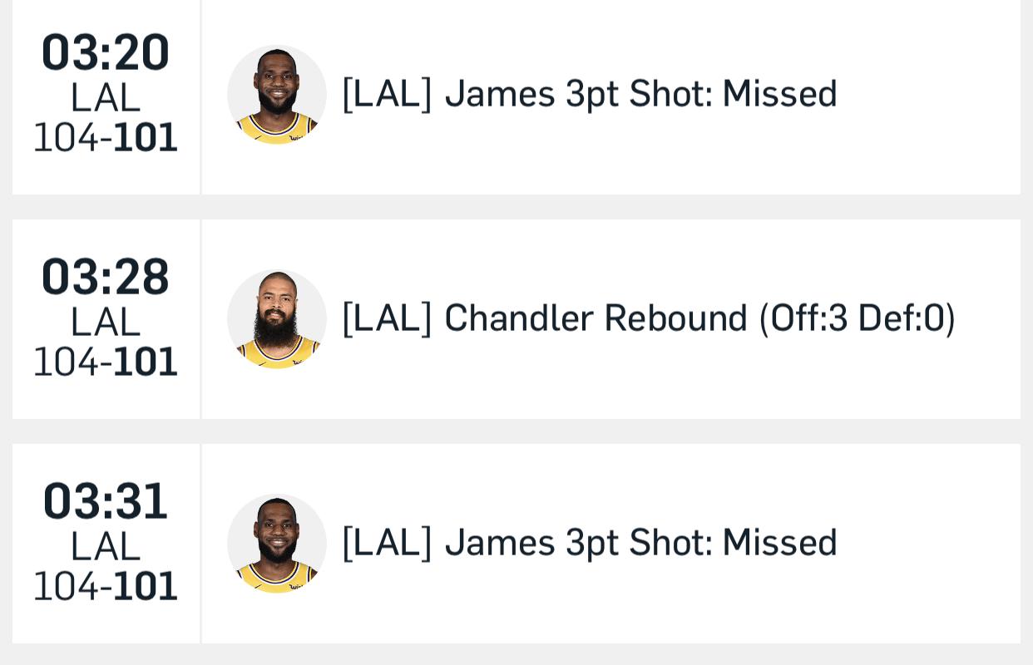Viewport: 1033px width, 665px height.
Task: Open the 03:20 James 3pt Shot: Missed play
Action: point(590,94)
